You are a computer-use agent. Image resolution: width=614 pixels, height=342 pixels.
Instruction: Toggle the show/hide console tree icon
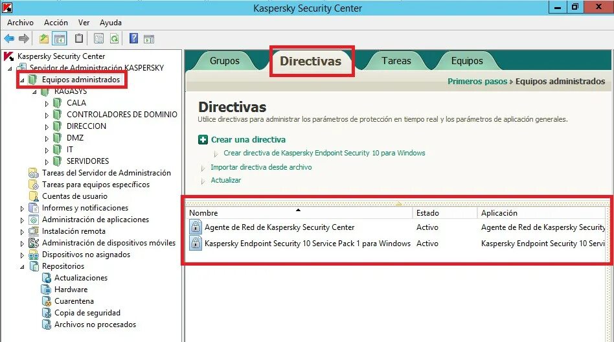(x=60, y=38)
